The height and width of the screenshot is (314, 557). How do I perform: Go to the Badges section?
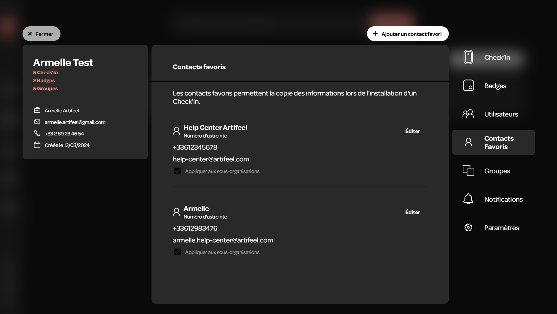(x=493, y=86)
